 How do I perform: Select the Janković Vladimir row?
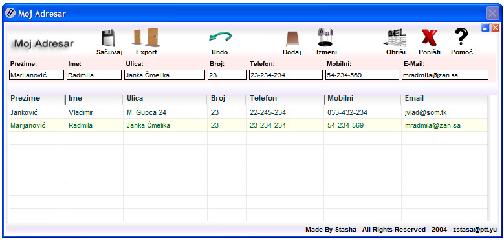point(248,112)
